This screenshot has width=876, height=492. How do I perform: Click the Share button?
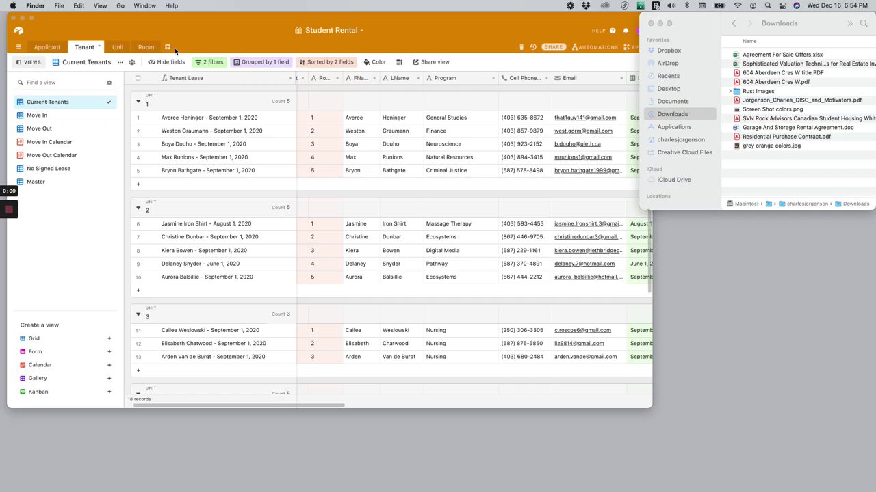tap(554, 47)
